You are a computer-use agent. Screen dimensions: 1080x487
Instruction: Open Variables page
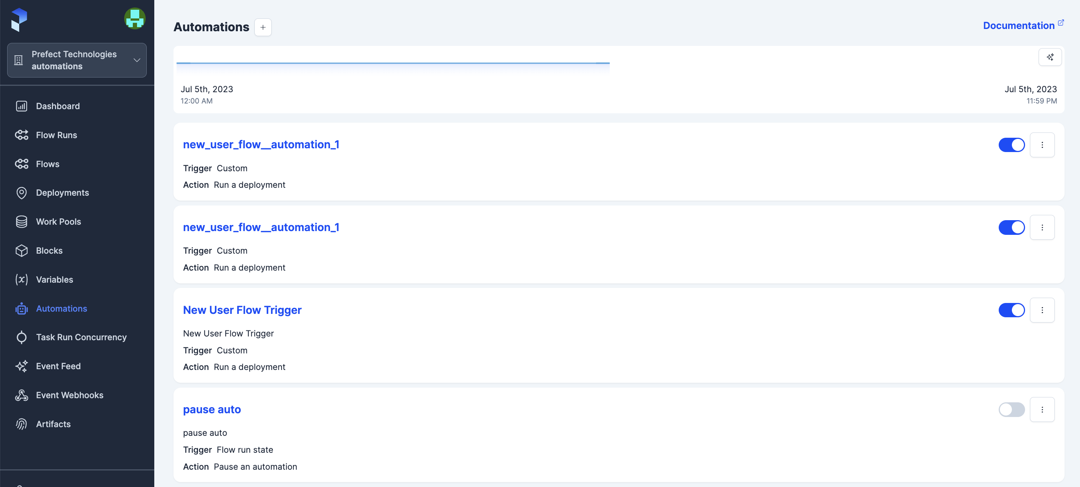tap(55, 279)
